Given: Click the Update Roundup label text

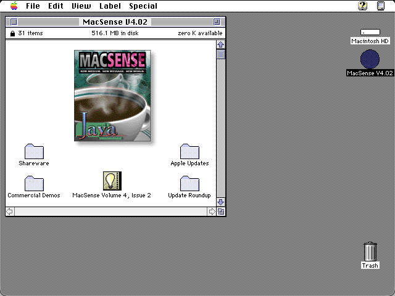Looking at the screenshot, I should point(189,195).
